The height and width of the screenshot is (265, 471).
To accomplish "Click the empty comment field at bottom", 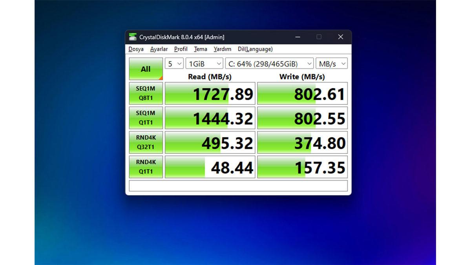I will tap(238, 186).
